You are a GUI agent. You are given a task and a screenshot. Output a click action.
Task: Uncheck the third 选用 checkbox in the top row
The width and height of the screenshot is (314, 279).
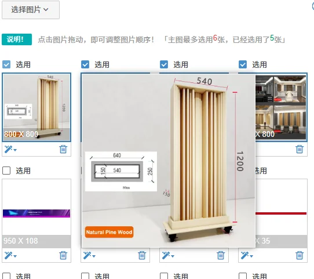(164, 64)
